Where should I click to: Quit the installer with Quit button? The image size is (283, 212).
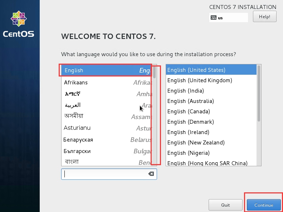point(225,205)
